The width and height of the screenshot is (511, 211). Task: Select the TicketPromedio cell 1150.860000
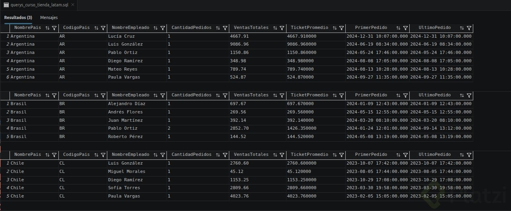tap(316, 53)
